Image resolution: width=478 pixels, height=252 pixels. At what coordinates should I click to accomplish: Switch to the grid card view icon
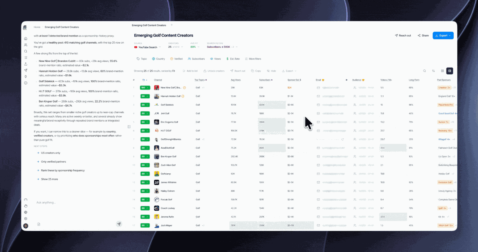pos(443,71)
